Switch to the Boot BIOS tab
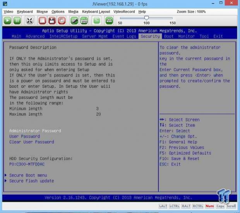Image resolution: width=240 pixels, height=213 pixels. [169, 36]
